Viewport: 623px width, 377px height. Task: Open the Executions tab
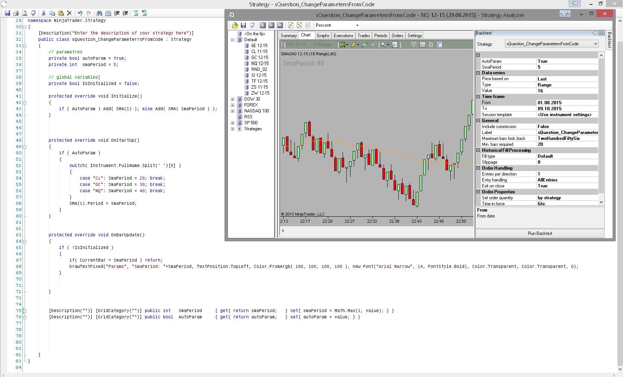point(343,36)
